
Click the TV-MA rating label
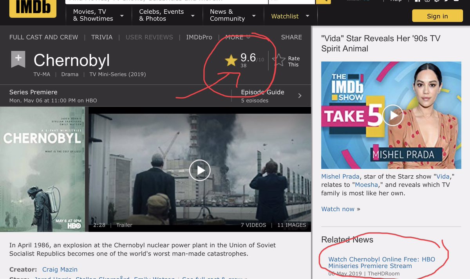click(x=42, y=74)
